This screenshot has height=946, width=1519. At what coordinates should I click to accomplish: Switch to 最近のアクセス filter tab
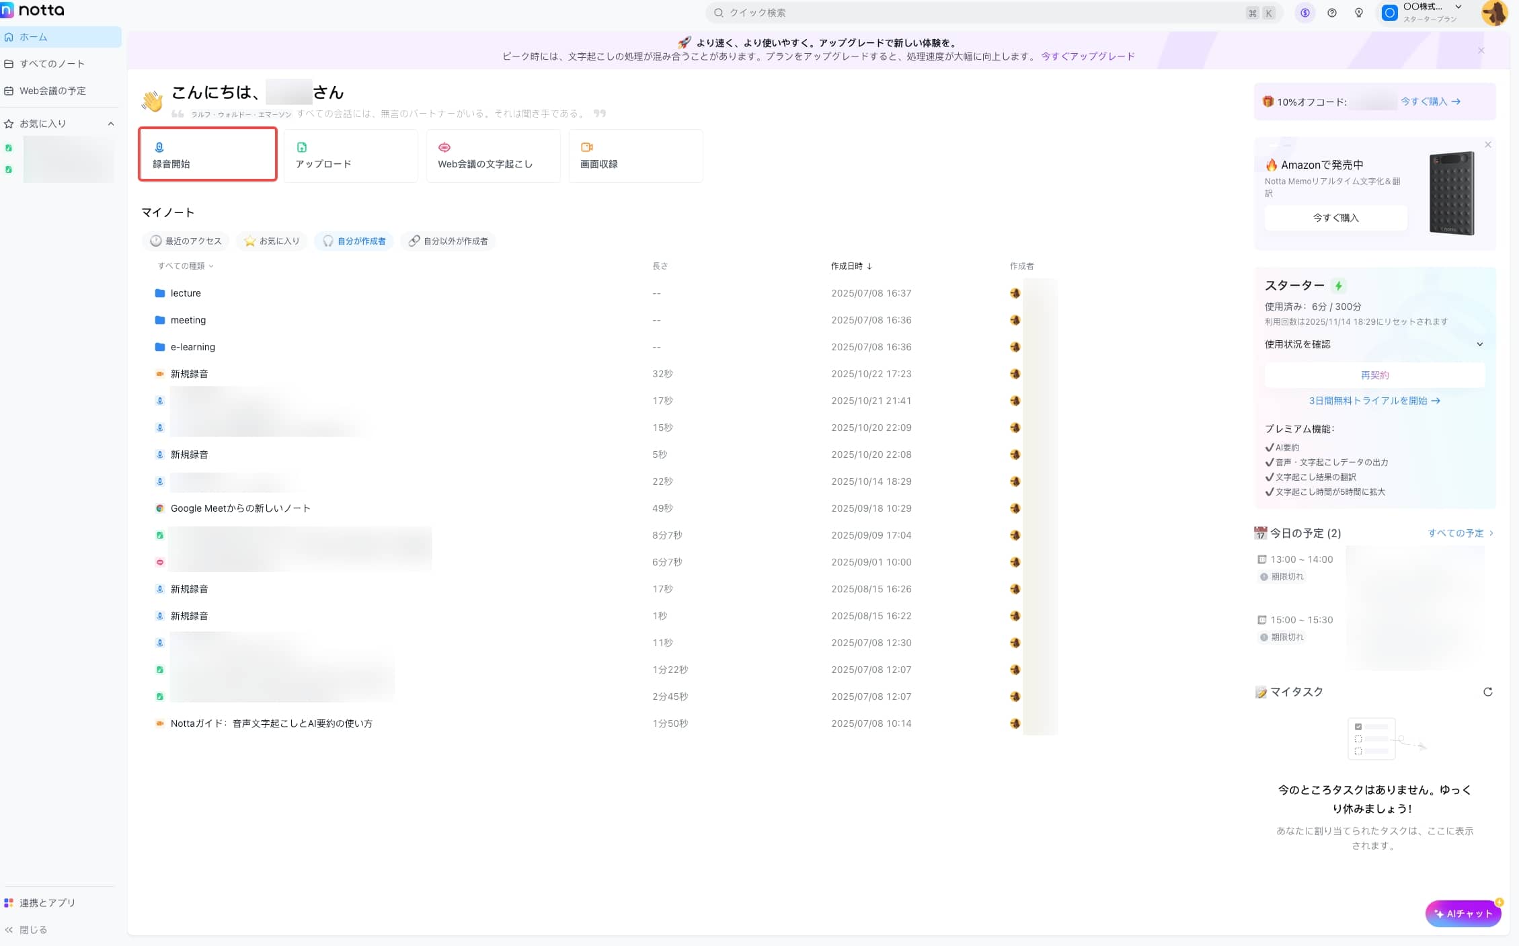[x=186, y=241]
